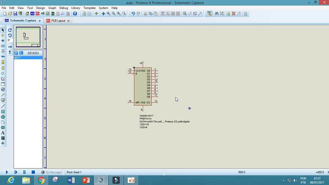
Task: Undo the last change
Action: [133, 14]
